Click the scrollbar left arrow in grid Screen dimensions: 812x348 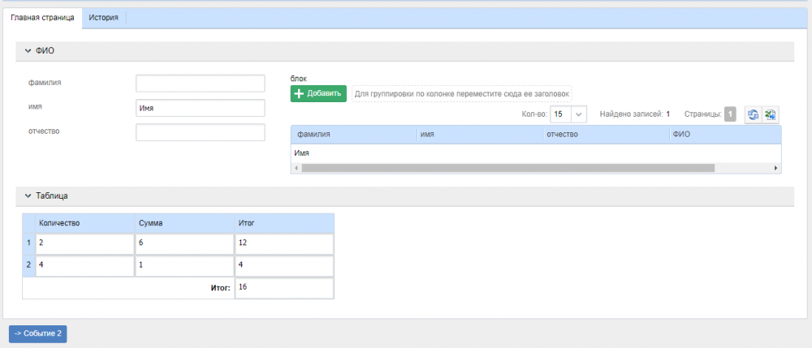(296, 168)
